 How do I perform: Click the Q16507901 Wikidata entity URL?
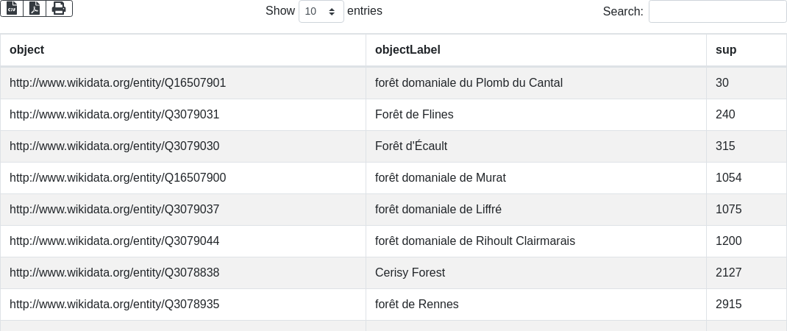tap(118, 83)
